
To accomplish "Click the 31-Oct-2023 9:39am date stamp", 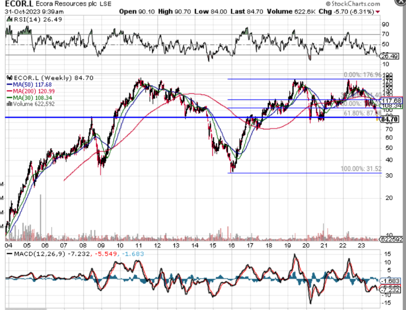I will 34,12.
